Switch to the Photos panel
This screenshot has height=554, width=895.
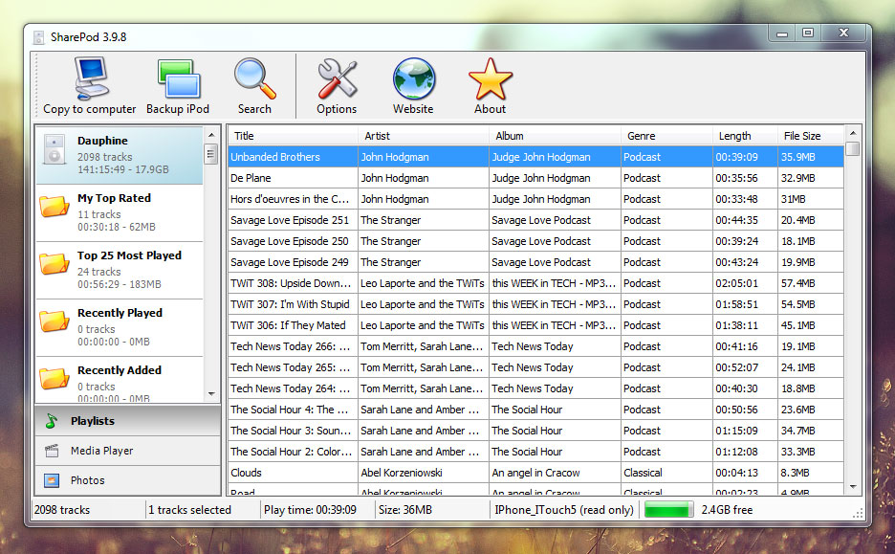coord(128,480)
